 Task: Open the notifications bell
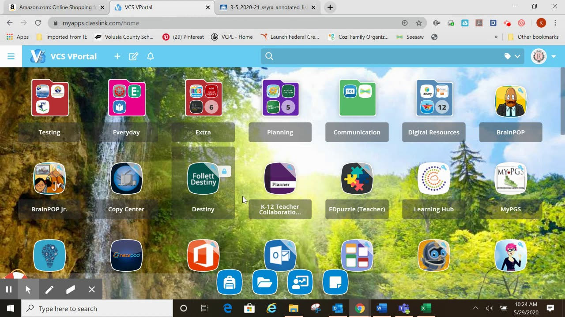pyautogui.click(x=151, y=56)
